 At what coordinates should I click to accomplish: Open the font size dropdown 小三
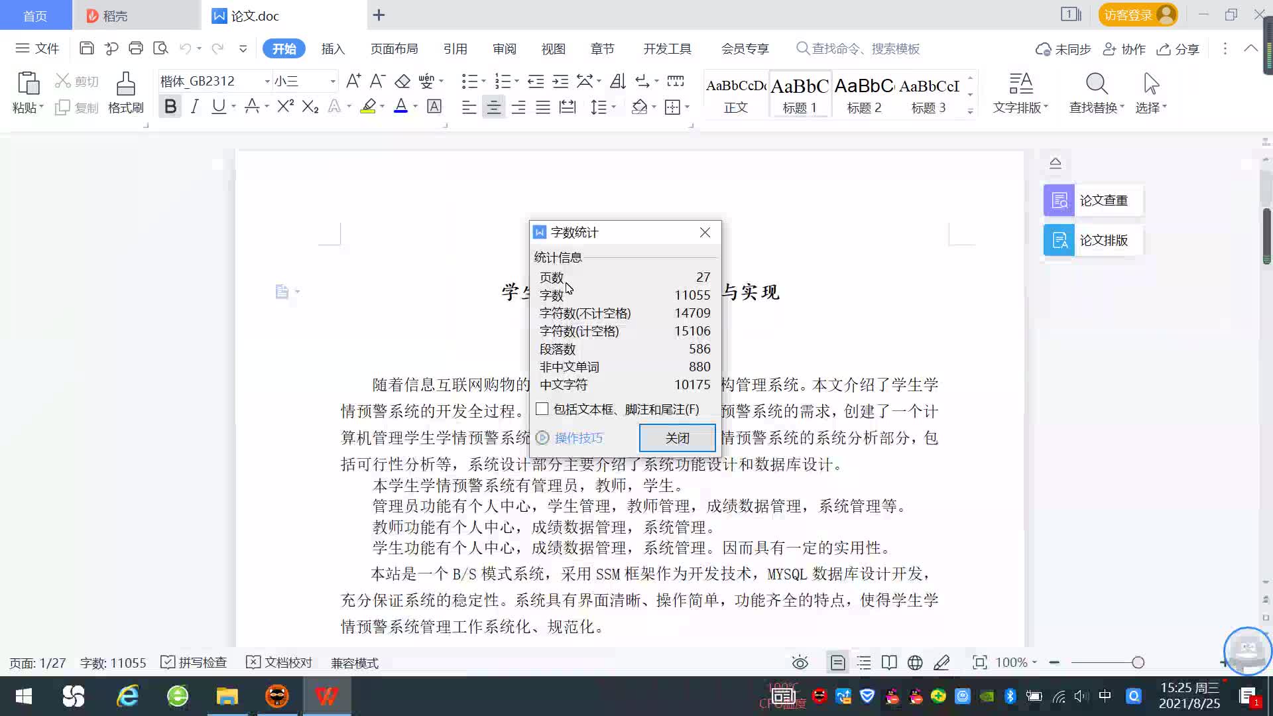pyautogui.click(x=333, y=81)
